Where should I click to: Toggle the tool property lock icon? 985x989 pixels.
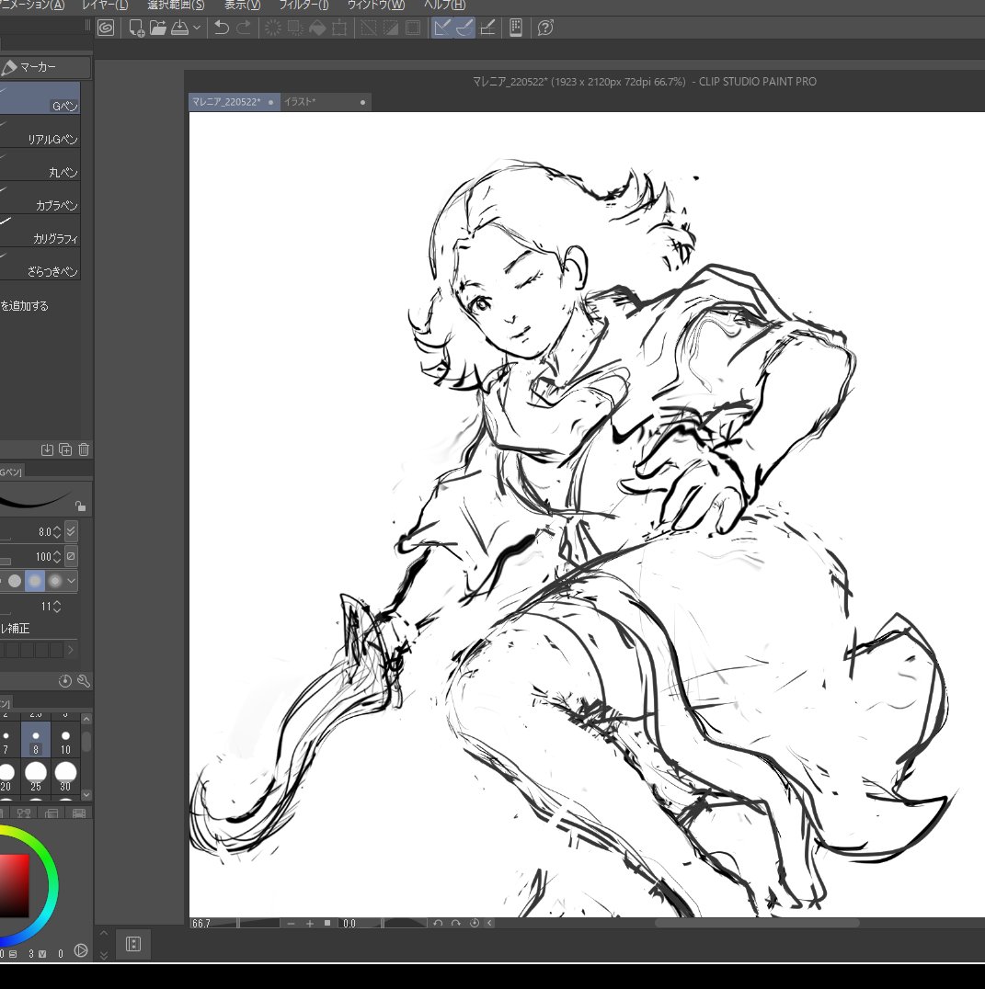point(80,506)
